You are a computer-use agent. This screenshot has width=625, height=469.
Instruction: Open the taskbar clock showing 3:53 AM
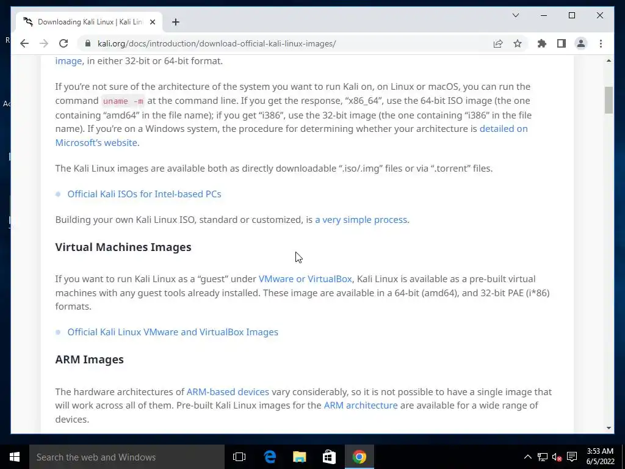[601, 456]
